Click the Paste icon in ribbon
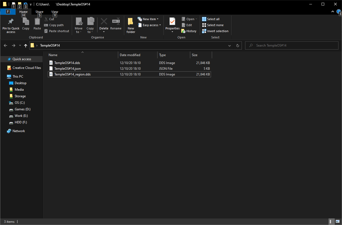 point(37,22)
